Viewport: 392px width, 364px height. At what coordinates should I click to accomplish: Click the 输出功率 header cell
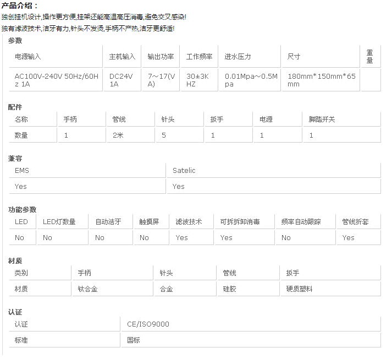[x=161, y=57]
